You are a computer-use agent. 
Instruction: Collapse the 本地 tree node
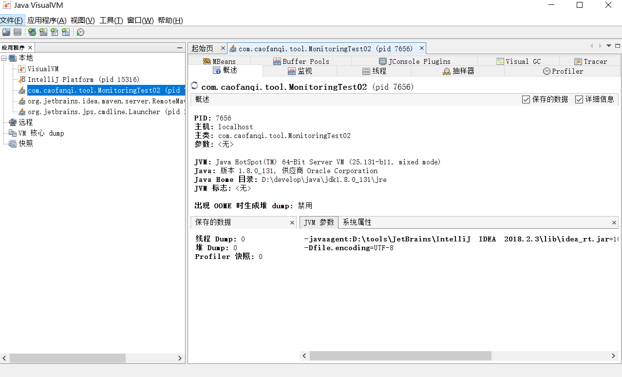point(4,58)
